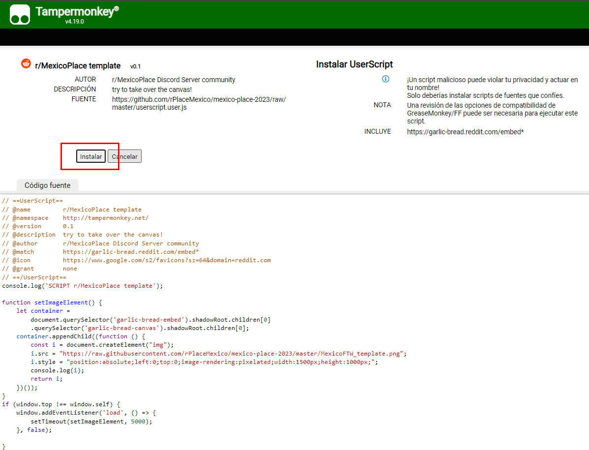Click description 'try to take over the canvas!'

pyautogui.click(x=152, y=90)
